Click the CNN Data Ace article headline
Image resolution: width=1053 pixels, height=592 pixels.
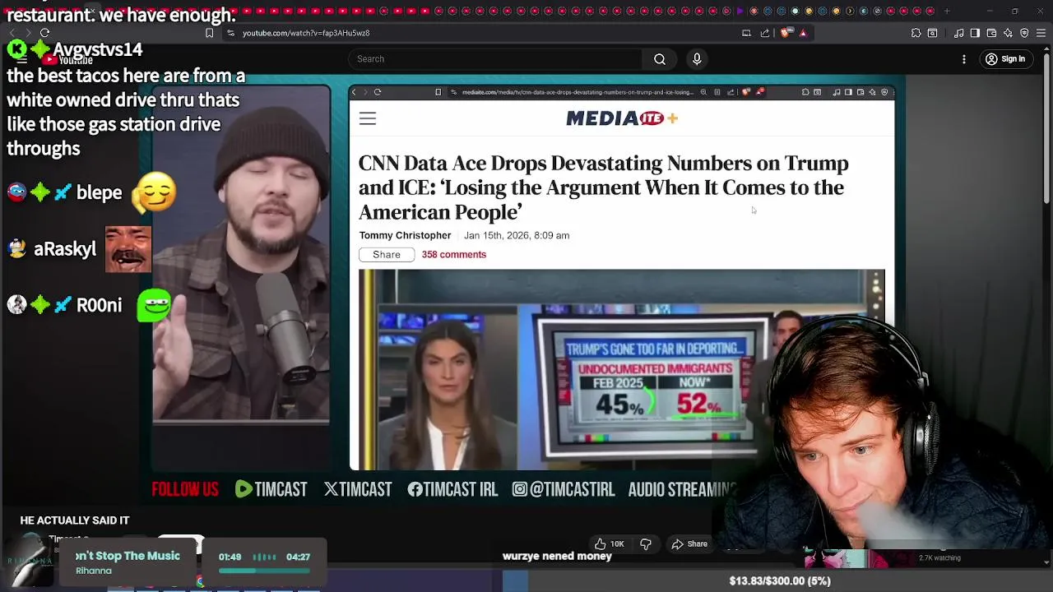click(x=604, y=187)
